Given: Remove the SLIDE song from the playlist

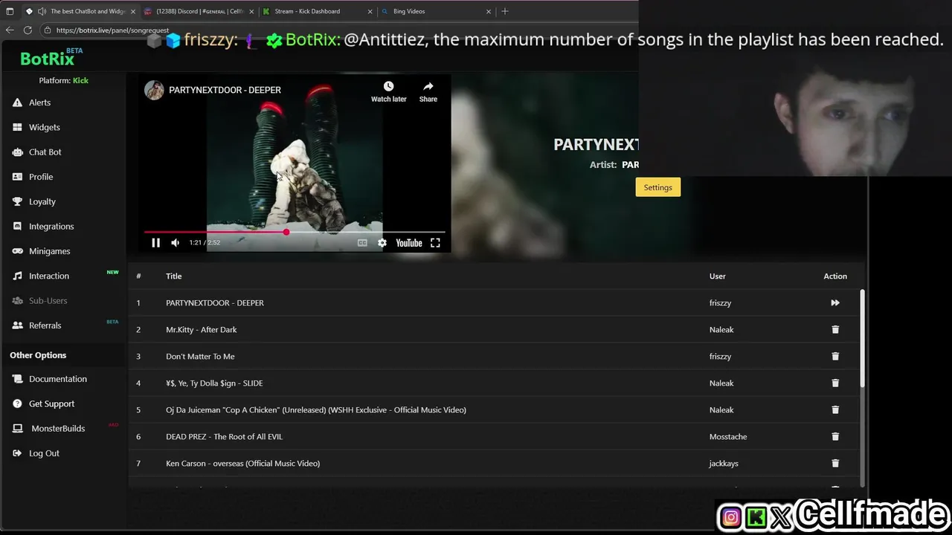Looking at the screenshot, I should click(x=835, y=383).
